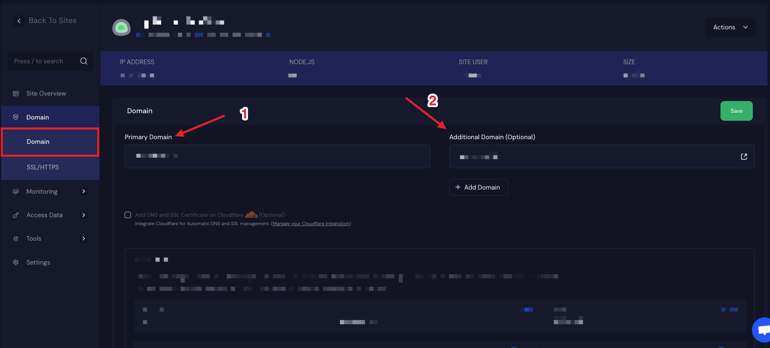This screenshot has height=348, width=770.
Task: Click the back arrow icon beside Back To Sites
Action: coord(19,21)
